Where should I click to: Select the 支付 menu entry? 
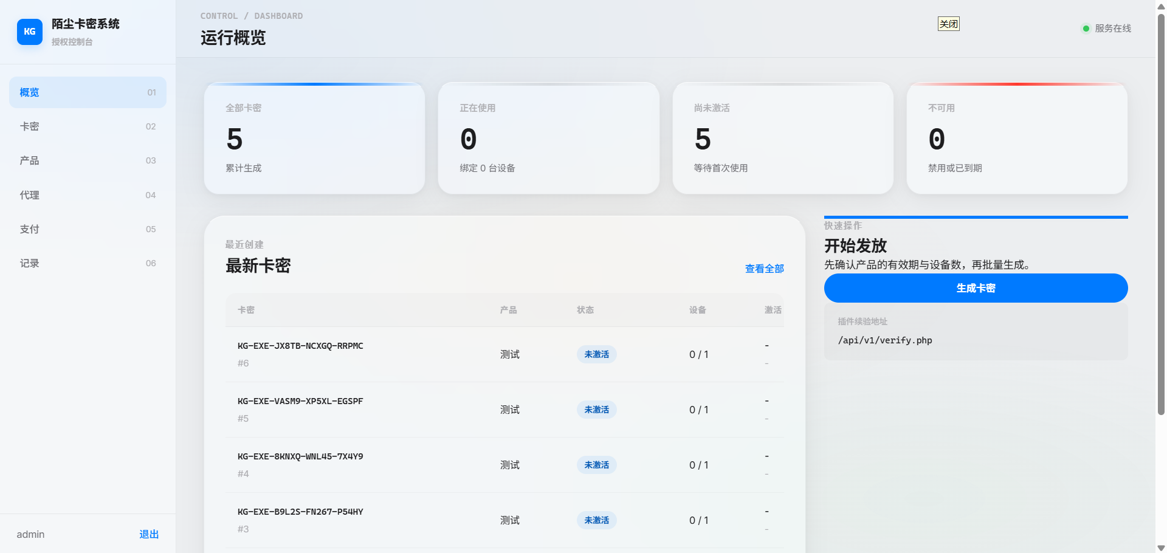tap(88, 229)
